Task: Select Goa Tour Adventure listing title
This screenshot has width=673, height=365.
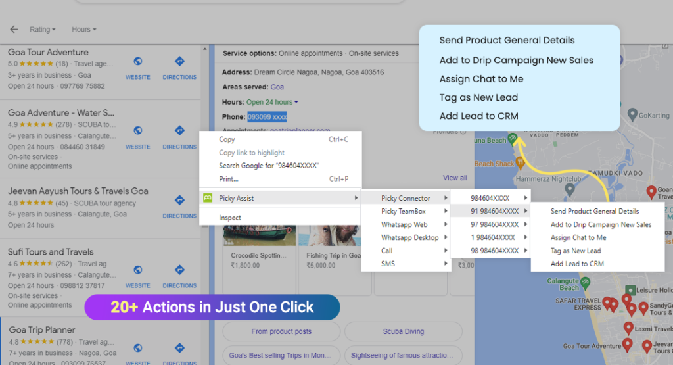Action: tap(48, 52)
